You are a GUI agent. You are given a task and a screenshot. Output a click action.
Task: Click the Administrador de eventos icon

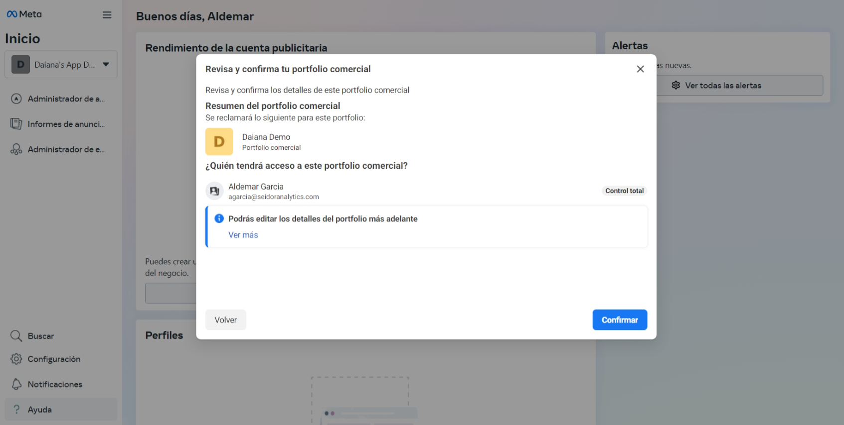(16, 149)
